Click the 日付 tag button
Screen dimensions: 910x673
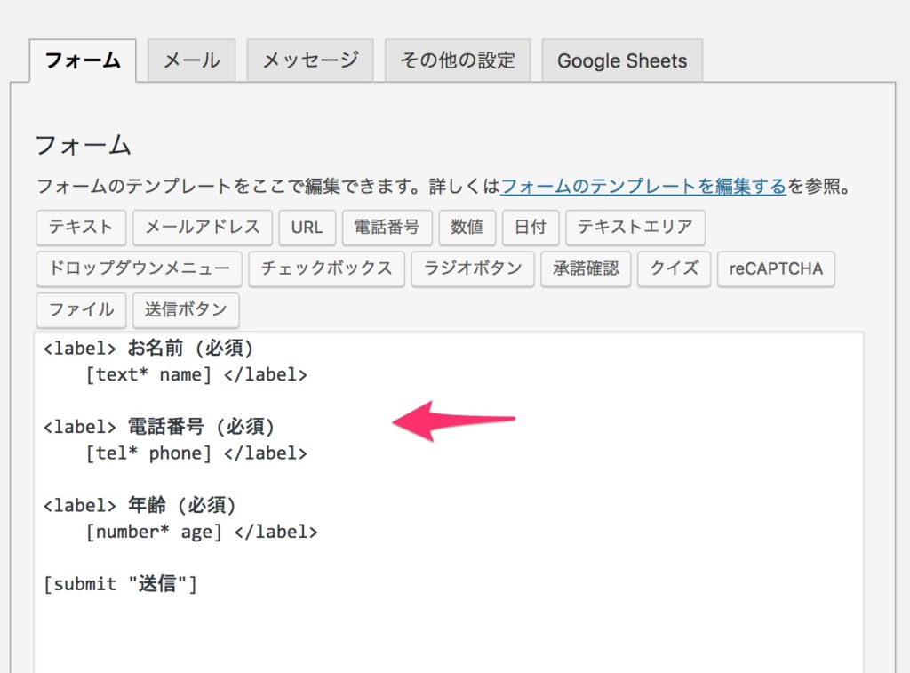click(531, 227)
